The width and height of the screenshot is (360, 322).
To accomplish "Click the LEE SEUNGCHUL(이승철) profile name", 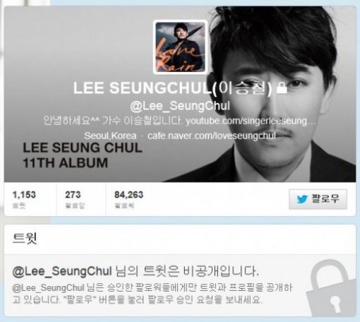I will (173, 88).
